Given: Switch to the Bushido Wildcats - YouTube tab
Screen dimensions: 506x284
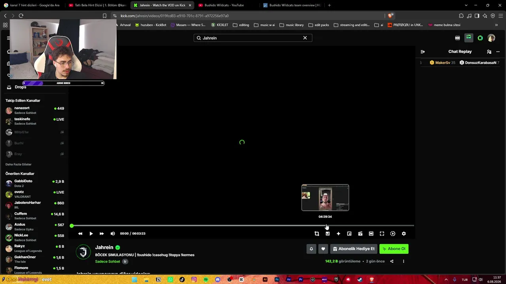Looking at the screenshot, I should click(x=227, y=5).
